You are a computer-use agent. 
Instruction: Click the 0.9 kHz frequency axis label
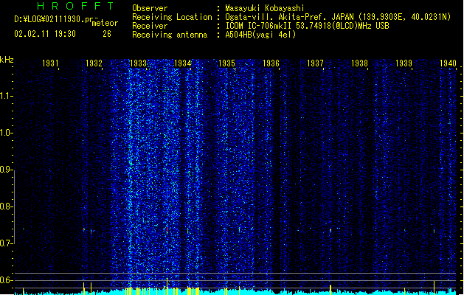tap(6, 170)
